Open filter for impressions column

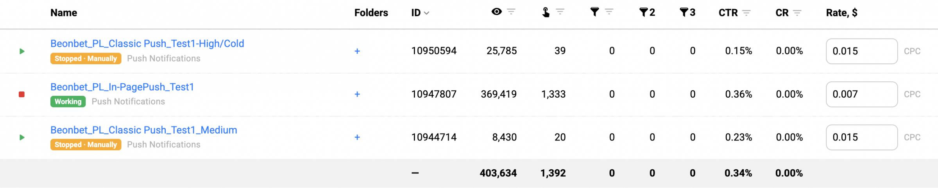511,12
